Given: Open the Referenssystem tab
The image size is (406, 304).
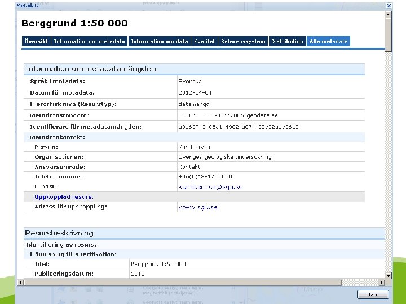Looking at the screenshot, I should tap(243, 41).
